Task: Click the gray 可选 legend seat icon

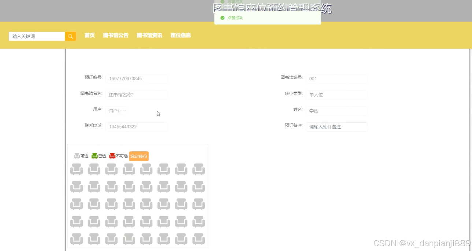Action: tap(77, 156)
